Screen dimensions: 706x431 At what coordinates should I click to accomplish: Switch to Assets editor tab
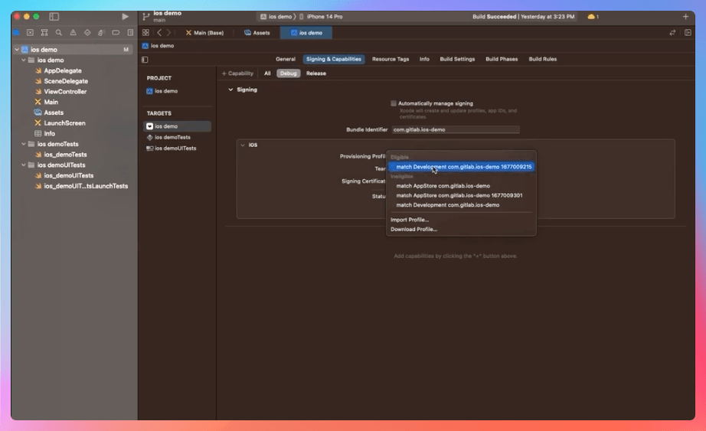click(257, 32)
